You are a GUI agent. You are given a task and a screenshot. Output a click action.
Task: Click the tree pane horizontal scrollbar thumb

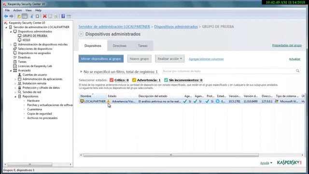coord(30,164)
